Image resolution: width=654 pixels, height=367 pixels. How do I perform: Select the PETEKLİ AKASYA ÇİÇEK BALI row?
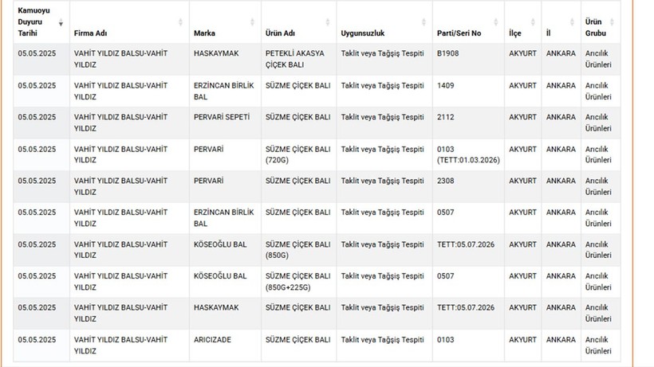click(x=317, y=59)
